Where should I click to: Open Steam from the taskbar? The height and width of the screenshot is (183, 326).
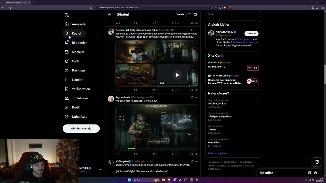tap(180, 180)
